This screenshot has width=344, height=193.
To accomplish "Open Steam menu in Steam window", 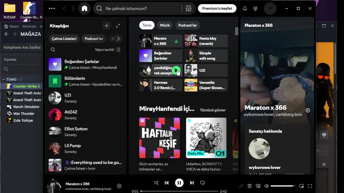I will point(11,26).
